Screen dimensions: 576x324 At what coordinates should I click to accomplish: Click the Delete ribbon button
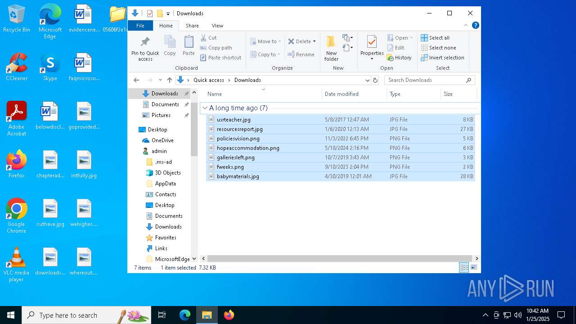[x=299, y=41]
